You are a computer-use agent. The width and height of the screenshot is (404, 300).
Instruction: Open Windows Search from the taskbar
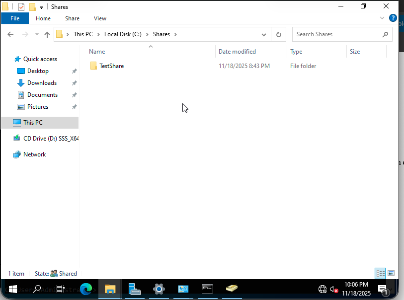point(37,289)
